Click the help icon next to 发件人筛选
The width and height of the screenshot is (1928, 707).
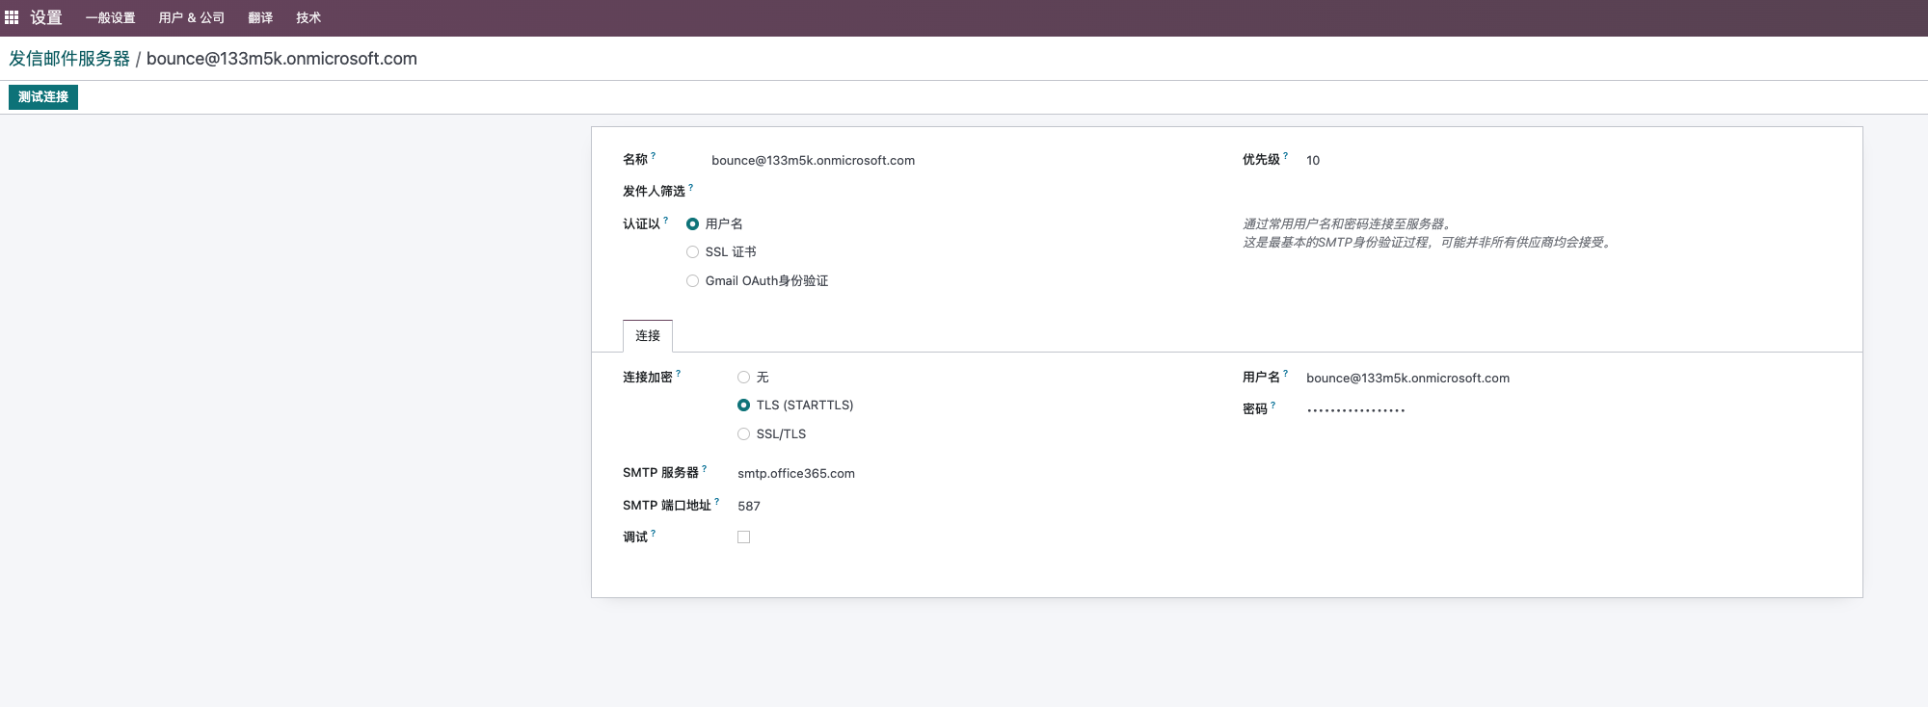(690, 187)
